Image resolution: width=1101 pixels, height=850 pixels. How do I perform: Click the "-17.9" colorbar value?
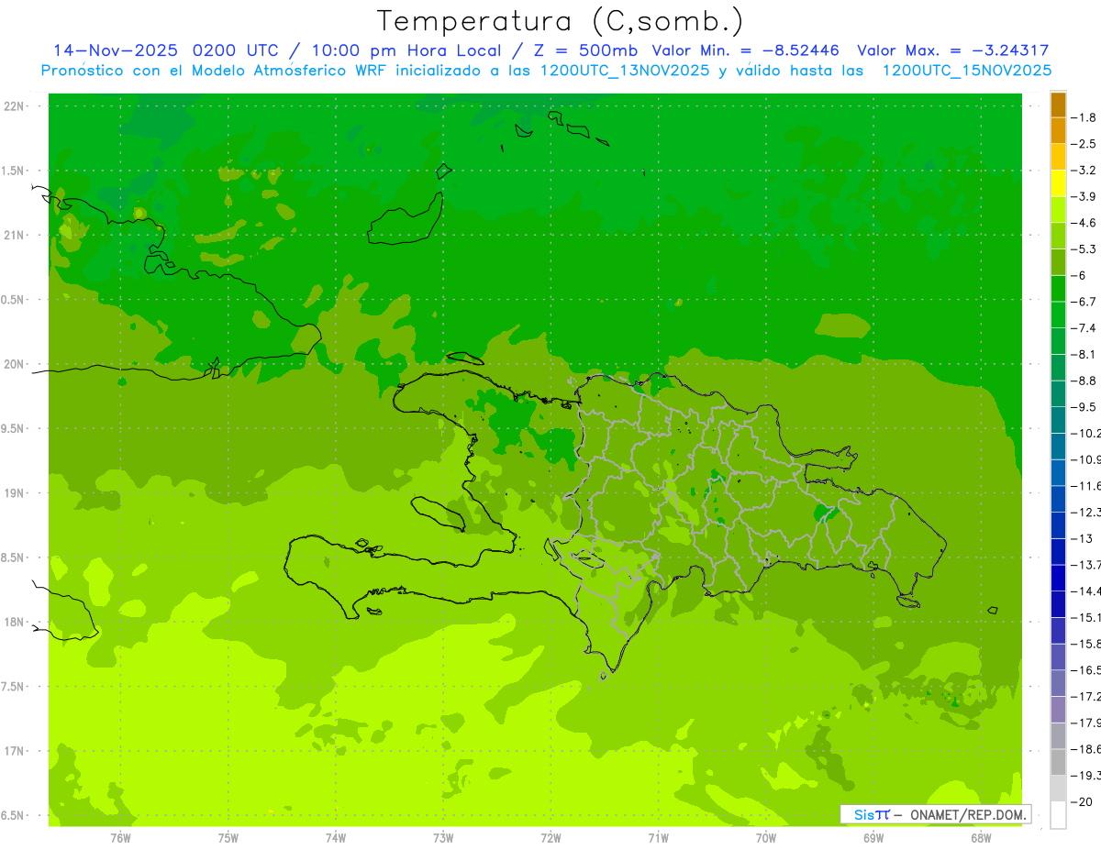(1085, 723)
